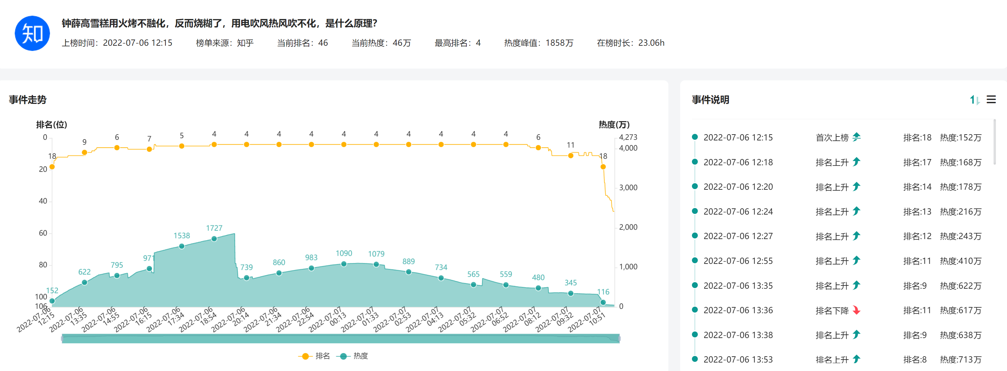Open the 钟薛高雪糕 topic title

tap(219, 24)
